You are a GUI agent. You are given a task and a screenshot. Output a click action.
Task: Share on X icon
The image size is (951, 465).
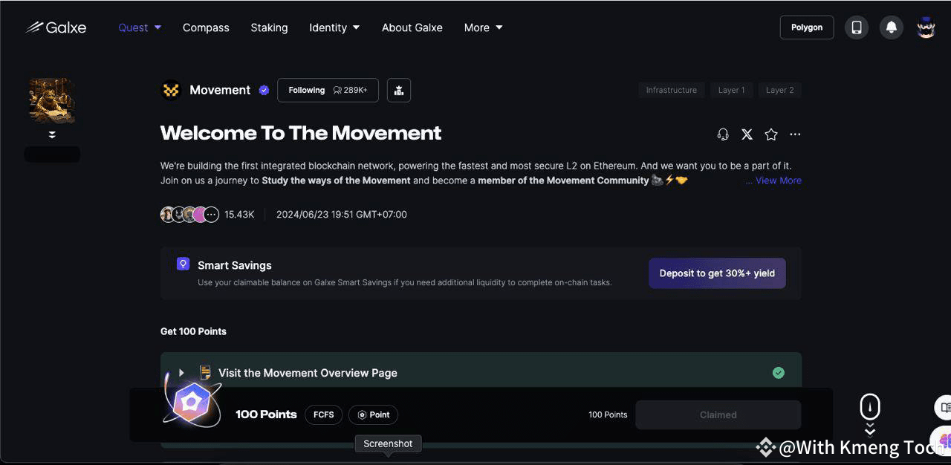747,134
